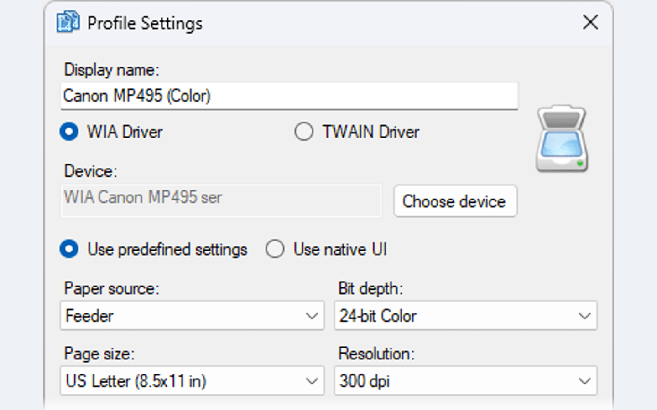
Task: Click the Display name label
Action: 112,70
